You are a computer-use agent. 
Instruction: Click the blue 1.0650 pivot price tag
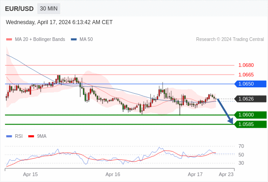[251, 84]
